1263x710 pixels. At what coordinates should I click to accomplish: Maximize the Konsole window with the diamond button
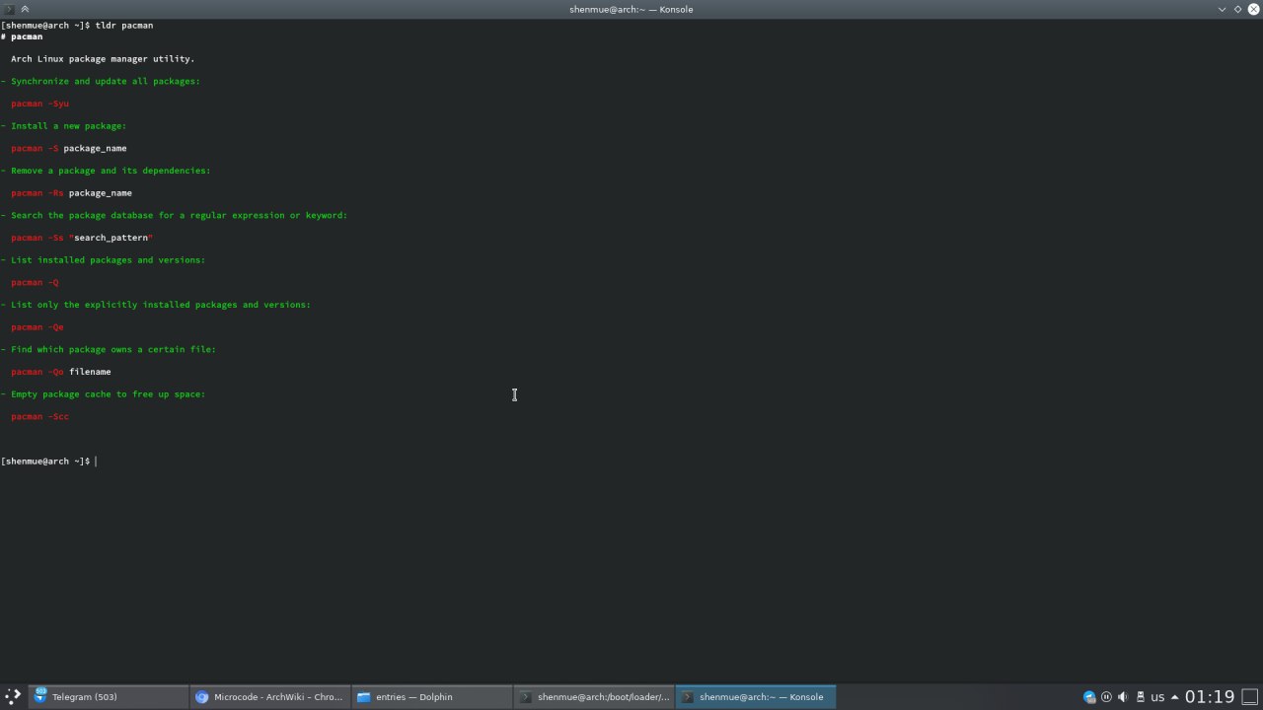click(x=1238, y=9)
